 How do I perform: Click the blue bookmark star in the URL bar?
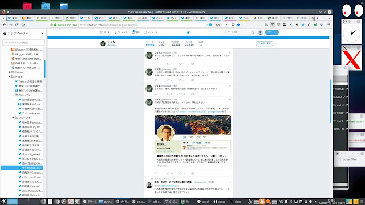238,25
